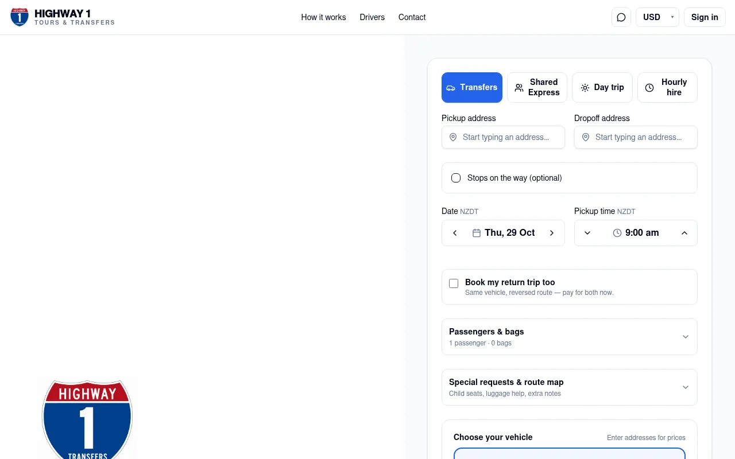
Task: Click the Thu, 29 Oct date text
Action: (510, 233)
